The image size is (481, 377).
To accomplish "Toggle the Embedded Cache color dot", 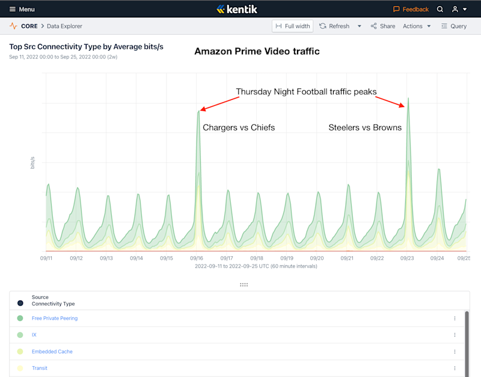I will click(20, 351).
